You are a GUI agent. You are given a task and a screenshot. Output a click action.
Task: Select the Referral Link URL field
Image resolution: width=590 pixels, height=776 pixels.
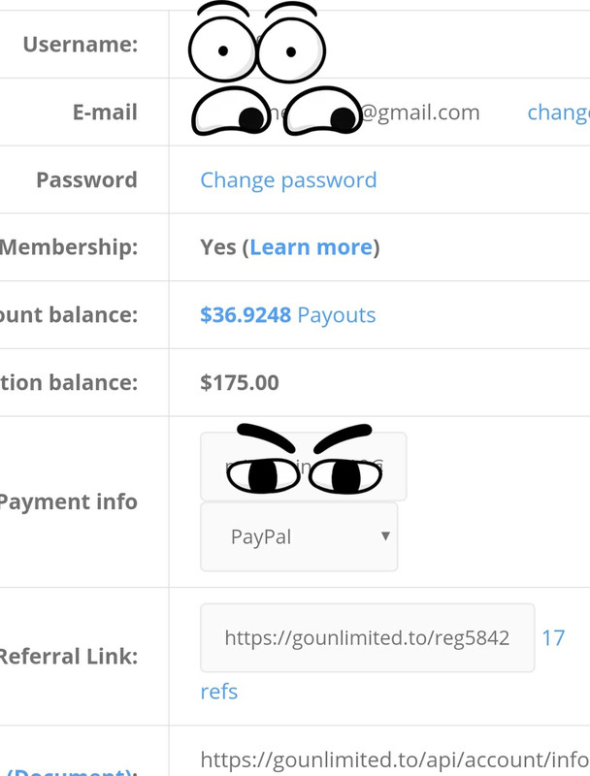367,638
